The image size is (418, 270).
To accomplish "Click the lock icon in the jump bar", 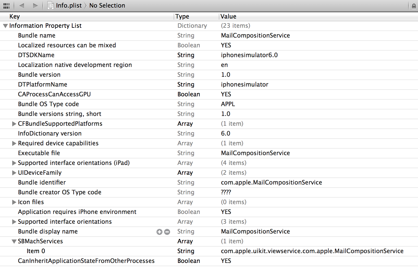I will (414, 6).
